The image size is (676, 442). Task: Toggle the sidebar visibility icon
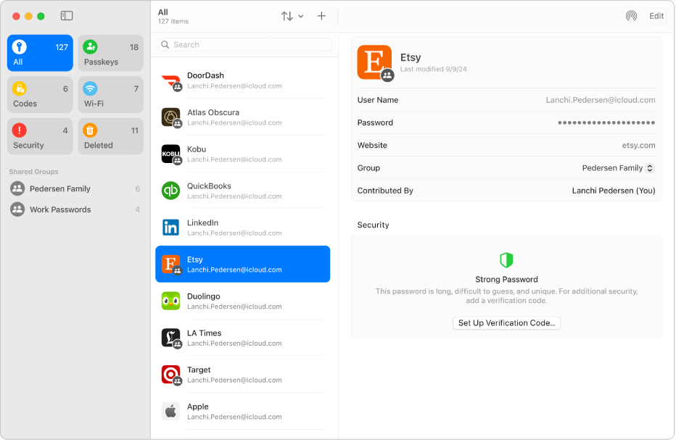pyautogui.click(x=67, y=16)
